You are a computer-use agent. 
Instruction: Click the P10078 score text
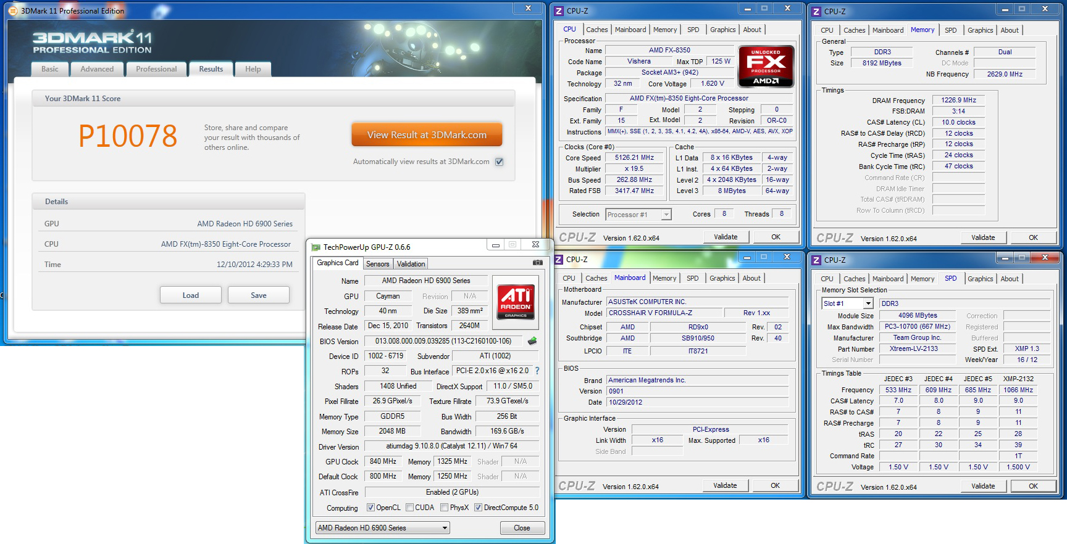tap(128, 136)
